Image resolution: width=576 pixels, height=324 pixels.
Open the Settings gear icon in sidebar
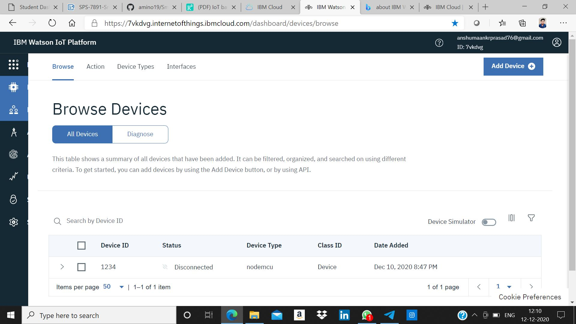click(13, 222)
